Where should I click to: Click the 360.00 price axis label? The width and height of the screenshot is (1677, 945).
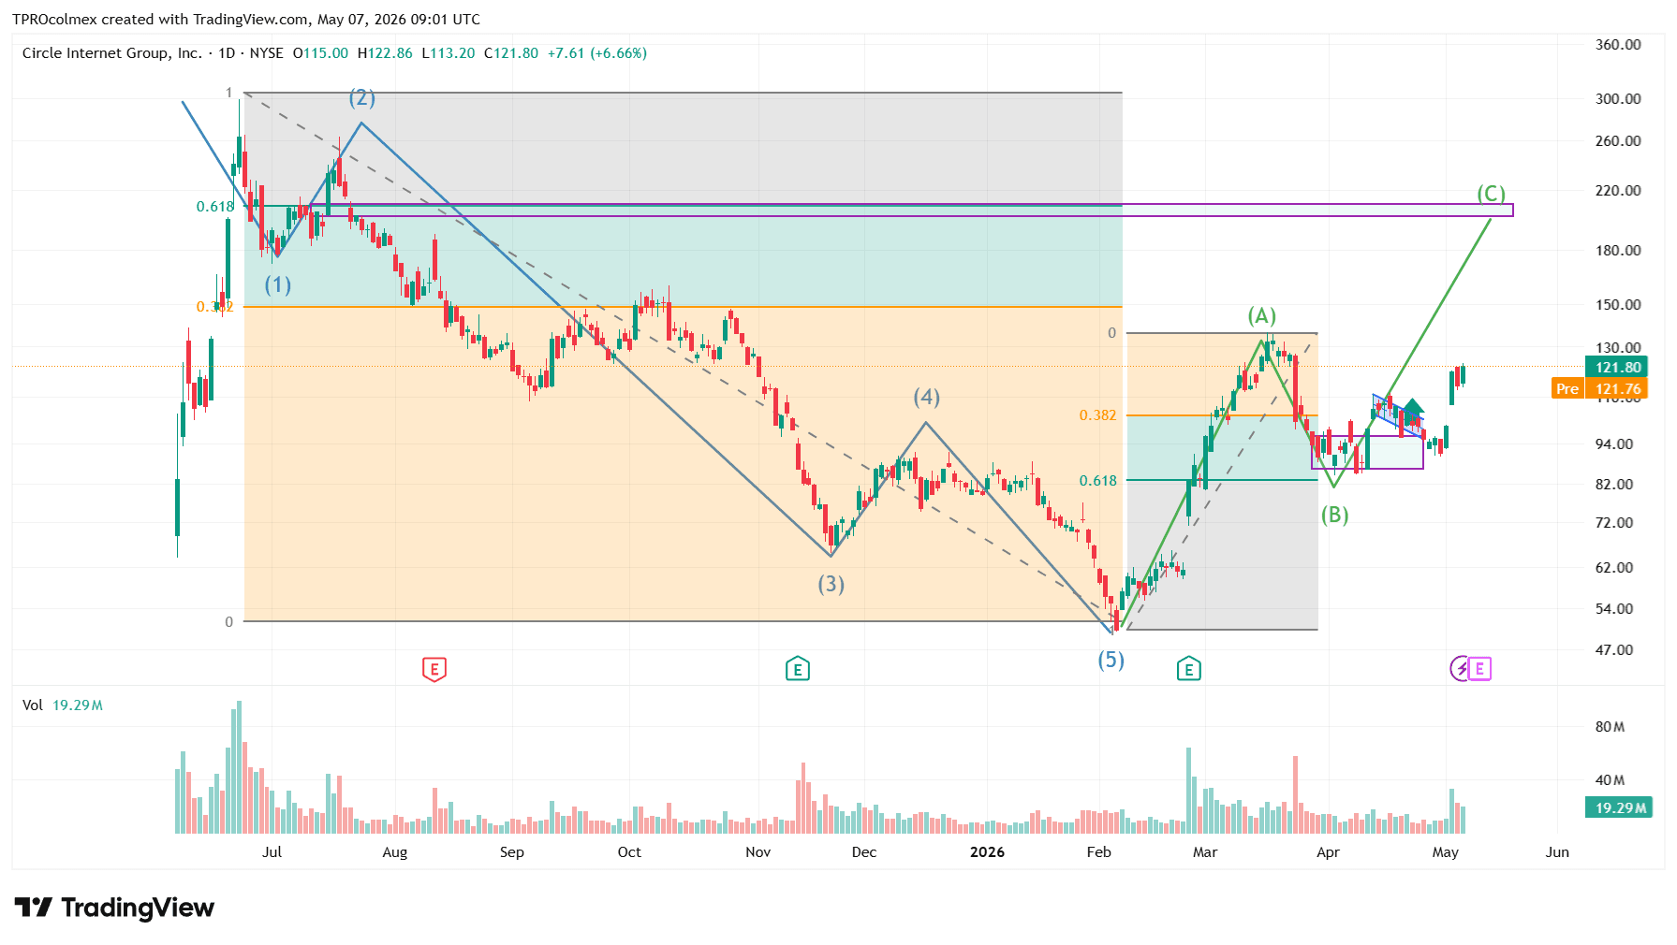click(1618, 45)
